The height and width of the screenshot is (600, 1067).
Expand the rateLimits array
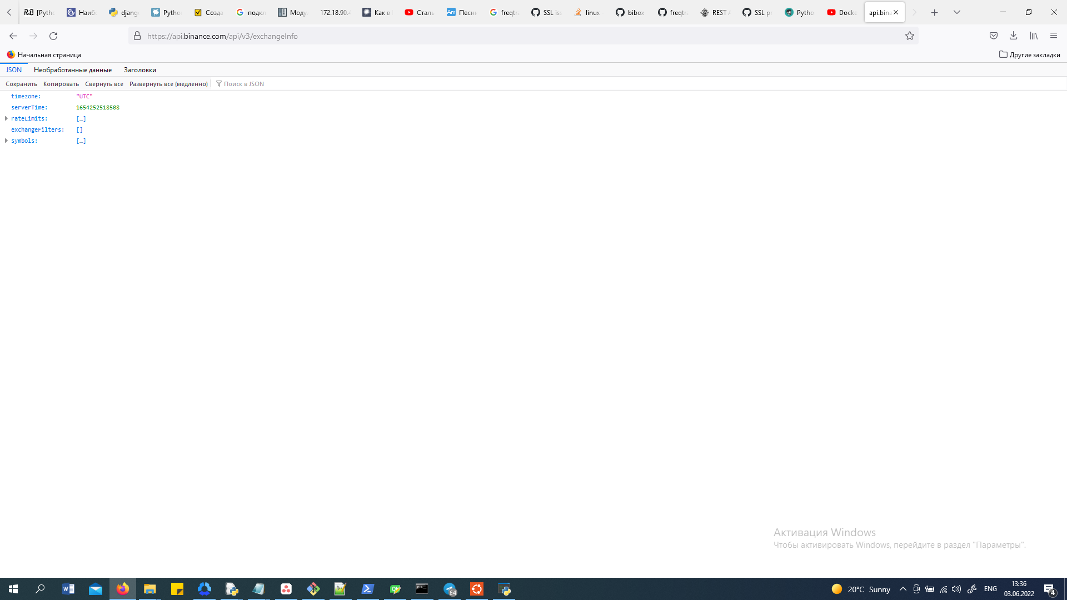pos(6,118)
